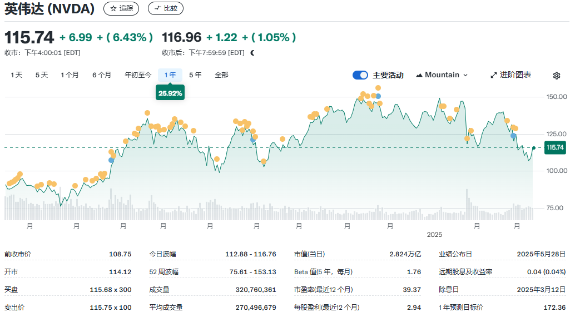Click the 开市 value 114.12
Image resolution: width=570 pixels, height=317 pixels.
point(120,272)
